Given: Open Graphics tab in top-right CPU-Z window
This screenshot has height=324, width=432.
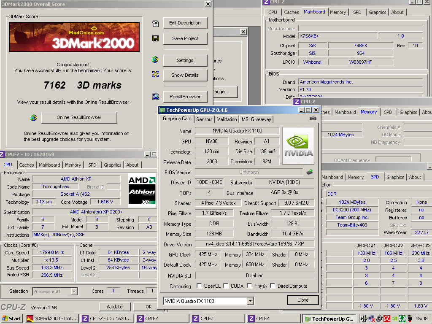Looking at the screenshot, I should pos(377,12).
